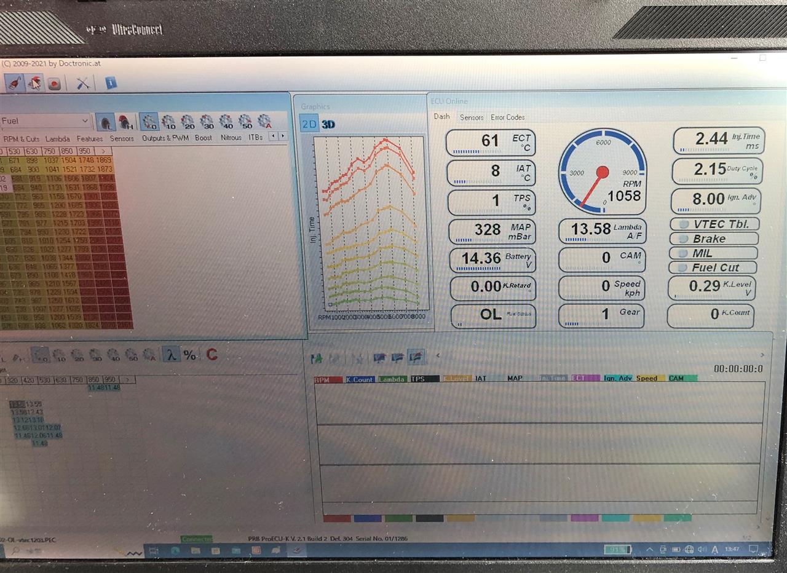Screen dimensions: 787x573
Task: Toggle the lambda (λ) display icon
Action: pos(172,355)
